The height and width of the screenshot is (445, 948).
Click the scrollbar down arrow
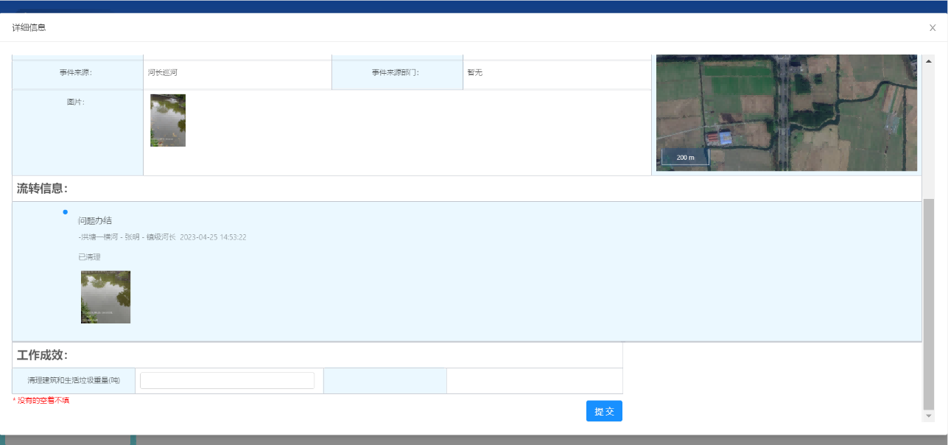click(x=928, y=416)
